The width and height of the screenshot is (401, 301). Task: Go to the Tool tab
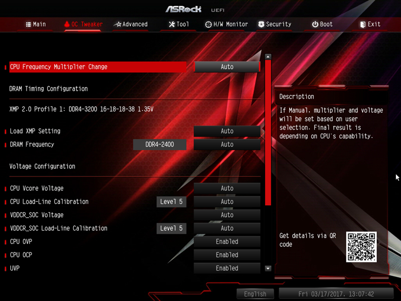pos(179,24)
